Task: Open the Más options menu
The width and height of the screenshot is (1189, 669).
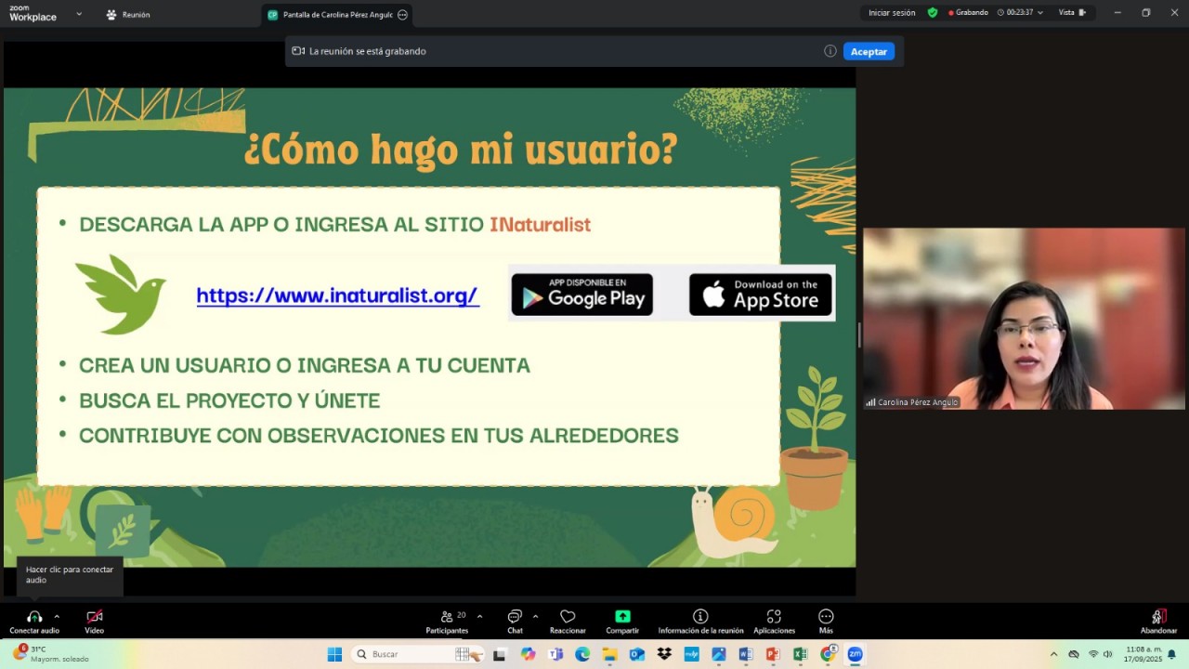Action: (x=826, y=621)
